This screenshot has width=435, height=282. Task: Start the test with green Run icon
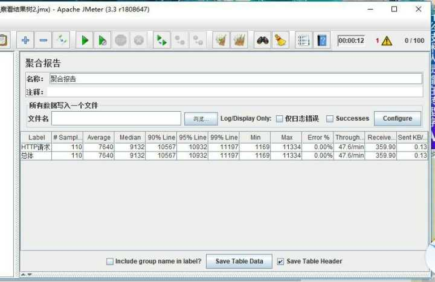coord(85,40)
